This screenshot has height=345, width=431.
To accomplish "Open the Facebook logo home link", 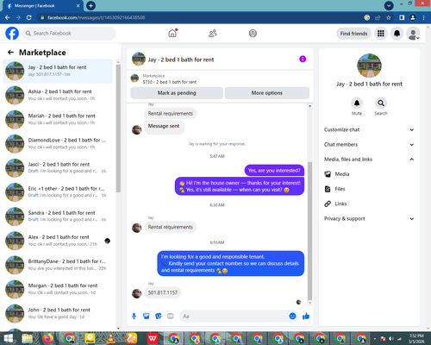I will 12,34.
